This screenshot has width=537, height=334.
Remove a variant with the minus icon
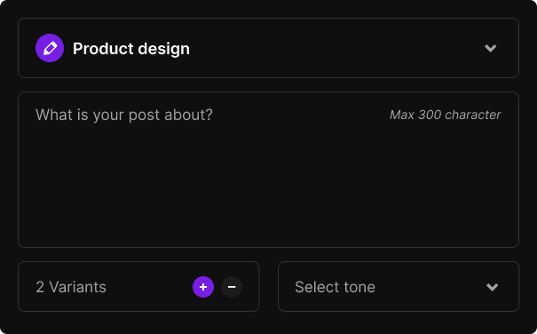click(x=232, y=287)
